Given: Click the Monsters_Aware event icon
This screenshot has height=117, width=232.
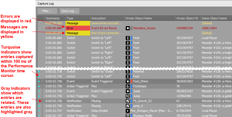Looking at the screenshot, I should click(x=128, y=28).
